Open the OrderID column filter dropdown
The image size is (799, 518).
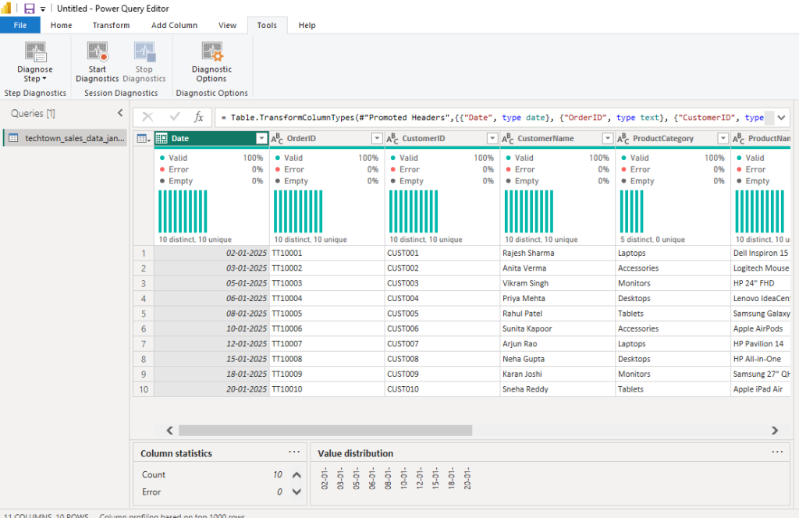(x=377, y=138)
